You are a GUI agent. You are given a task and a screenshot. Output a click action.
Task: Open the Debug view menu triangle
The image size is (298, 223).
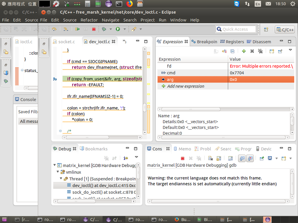coord(136,157)
